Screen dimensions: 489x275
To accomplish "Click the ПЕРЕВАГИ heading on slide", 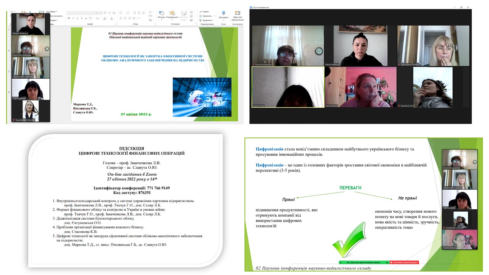I will 350,188.
